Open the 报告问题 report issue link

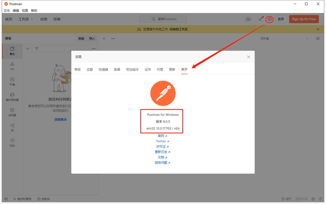(x=162, y=163)
